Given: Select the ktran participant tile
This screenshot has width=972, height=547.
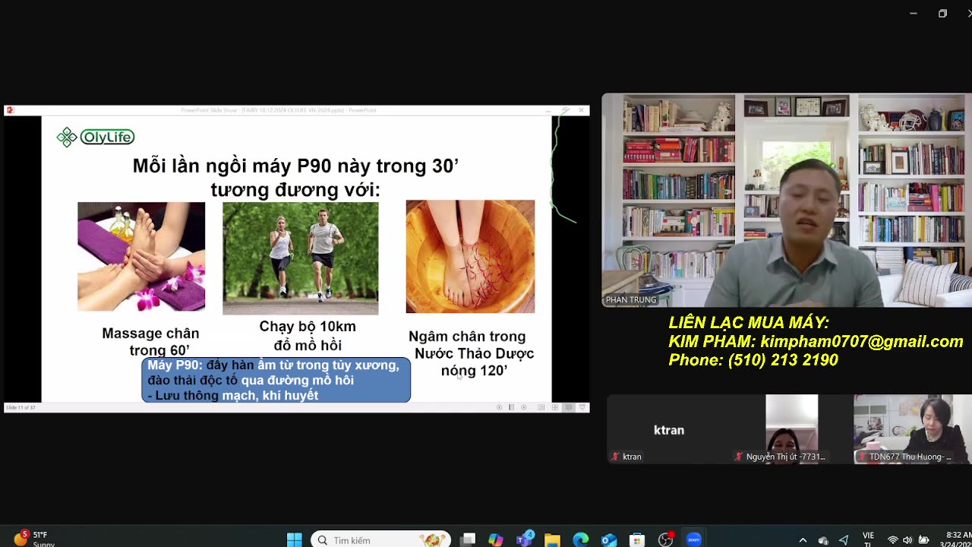Looking at the screenshot, I should pos(669,429).
